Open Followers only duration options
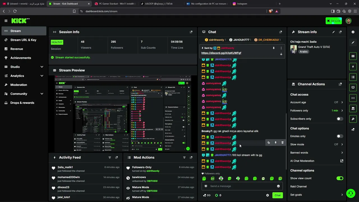This screenshot has width=359, height=202. tap(342, 111)
